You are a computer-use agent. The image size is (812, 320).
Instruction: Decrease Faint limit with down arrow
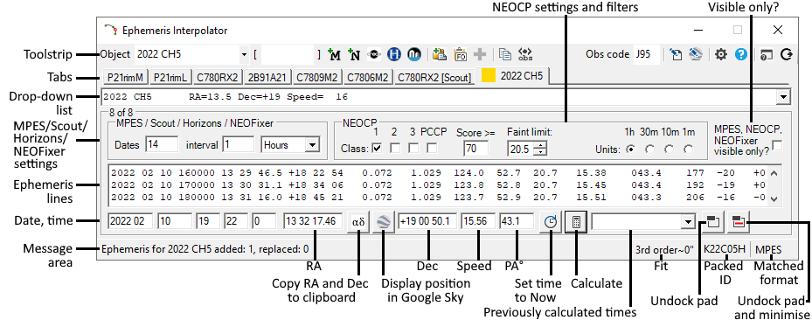tap(541, 153)
